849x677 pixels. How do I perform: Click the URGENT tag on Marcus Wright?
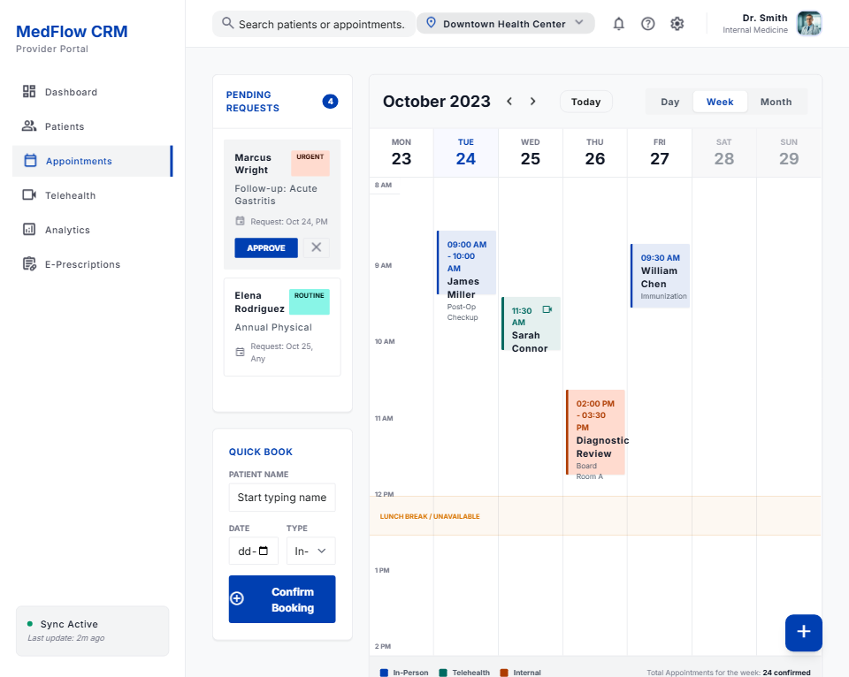[x=310, y=163]
